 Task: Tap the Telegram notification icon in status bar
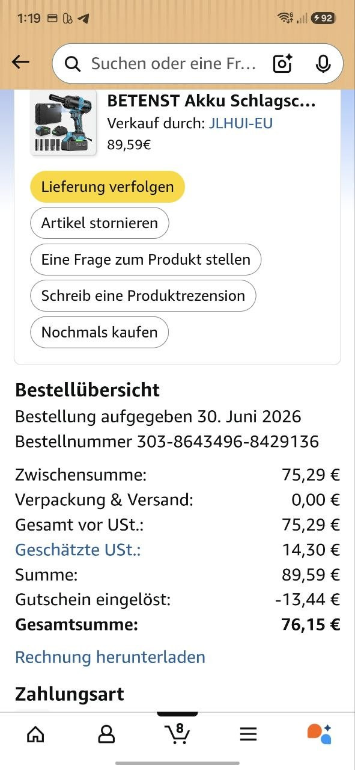click(84, 19)
